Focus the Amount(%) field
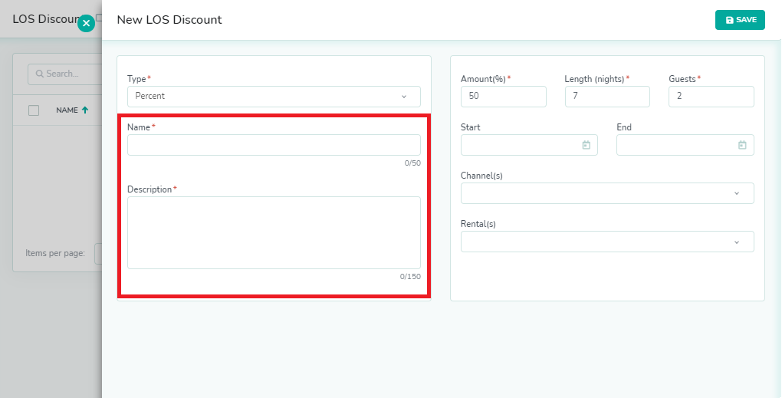782x398 pixels. (x=503, y=97)
